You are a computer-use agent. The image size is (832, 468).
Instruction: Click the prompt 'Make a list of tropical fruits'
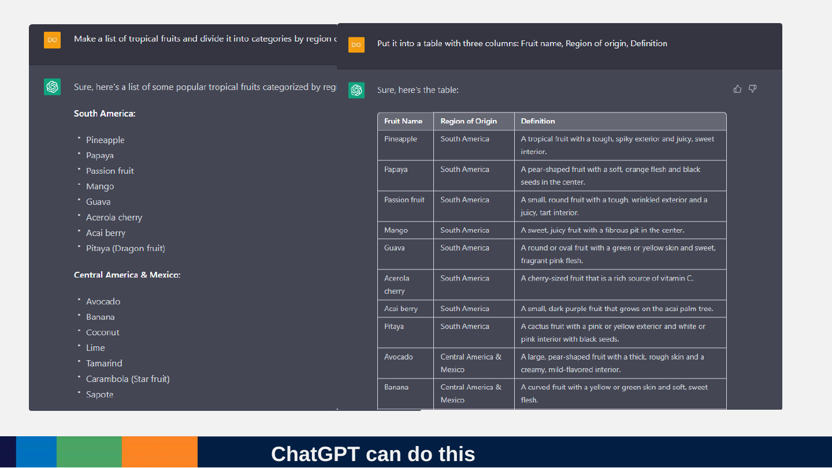pos(205,39)
